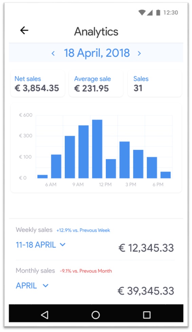Advance to next date with right chevron
Image resolution: width=192 pixels, height=332 pixels.
pos(139,53)
